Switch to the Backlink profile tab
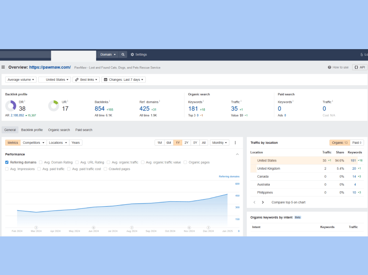This screenshot has height=275, width=368. 32,130
